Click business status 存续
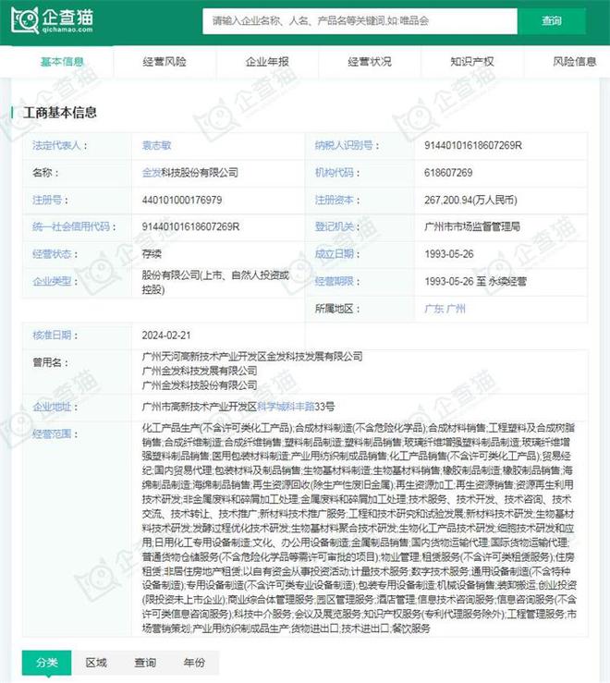 tap(152, 254)
